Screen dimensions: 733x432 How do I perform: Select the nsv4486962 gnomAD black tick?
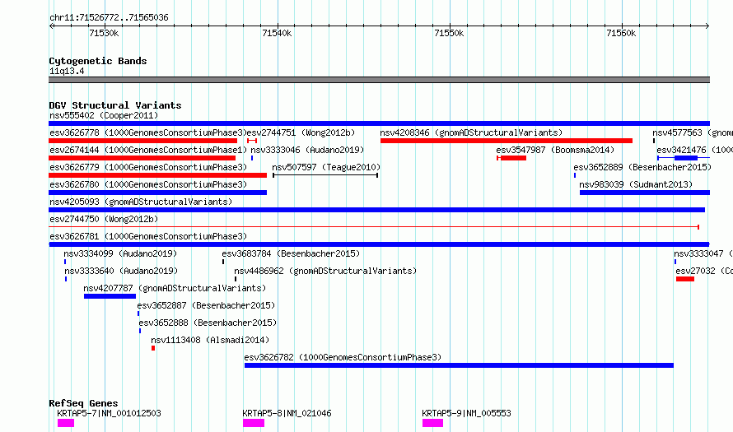tap(236, 279)
